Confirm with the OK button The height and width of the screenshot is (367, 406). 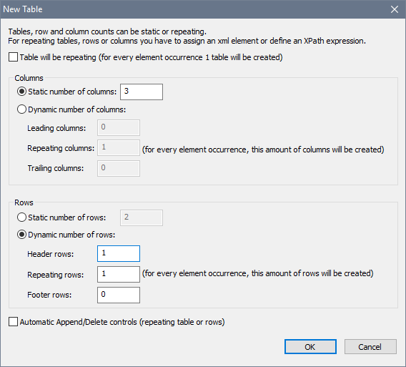point(310,346)
